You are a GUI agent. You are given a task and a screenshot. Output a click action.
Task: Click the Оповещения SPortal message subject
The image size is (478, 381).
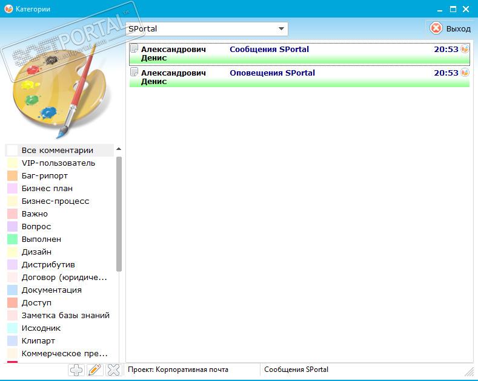tap(272, 73)
